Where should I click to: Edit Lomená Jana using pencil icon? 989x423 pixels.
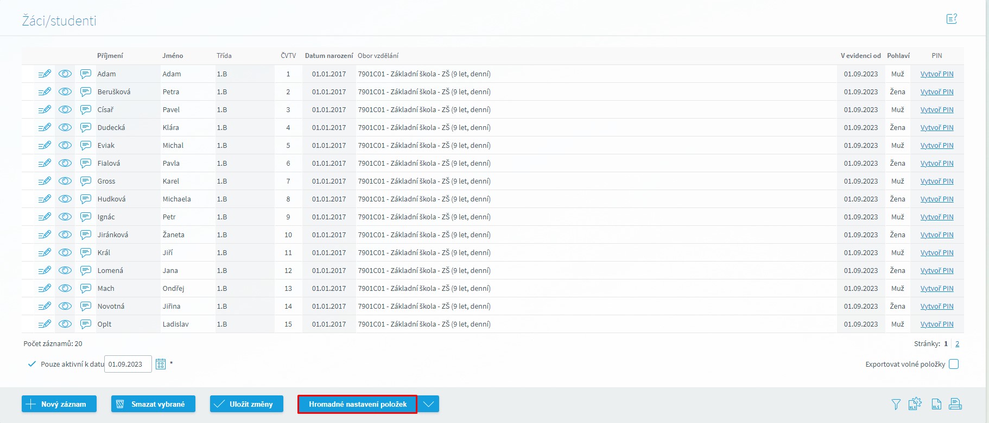click(45, 270)
